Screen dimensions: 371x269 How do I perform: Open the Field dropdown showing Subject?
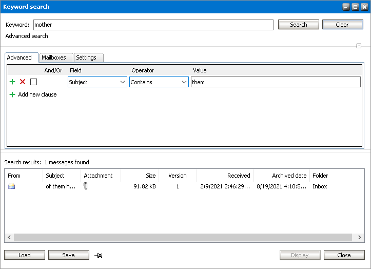97,82
